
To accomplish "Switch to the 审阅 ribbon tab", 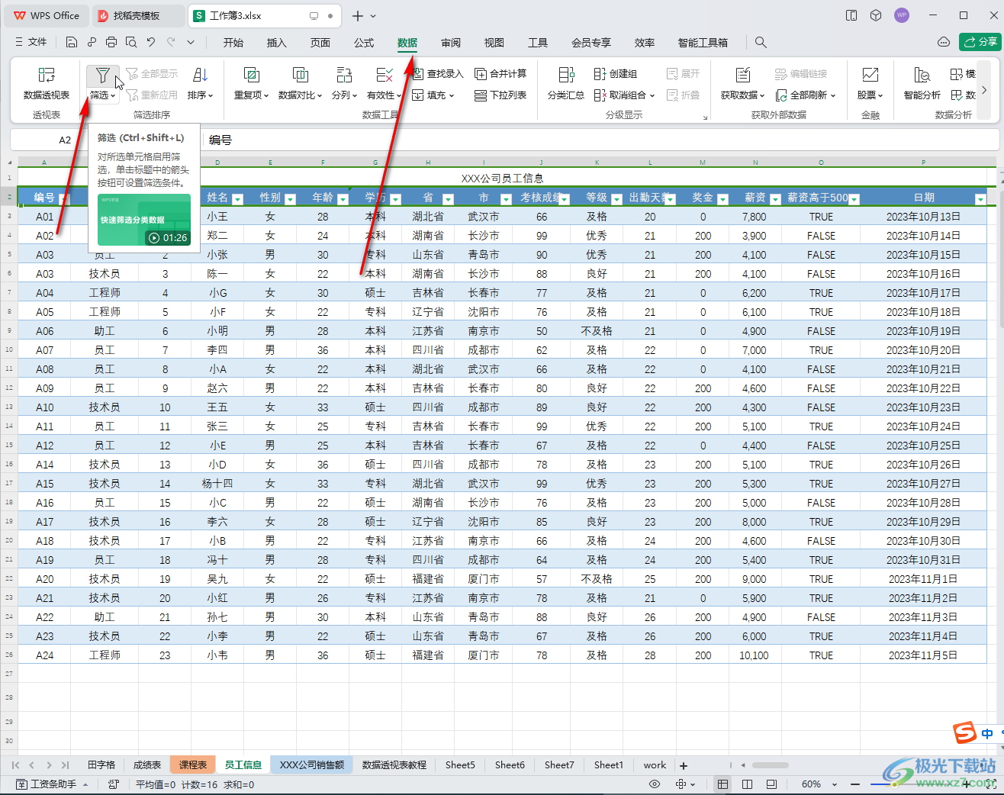I will [x=451, y=43].
